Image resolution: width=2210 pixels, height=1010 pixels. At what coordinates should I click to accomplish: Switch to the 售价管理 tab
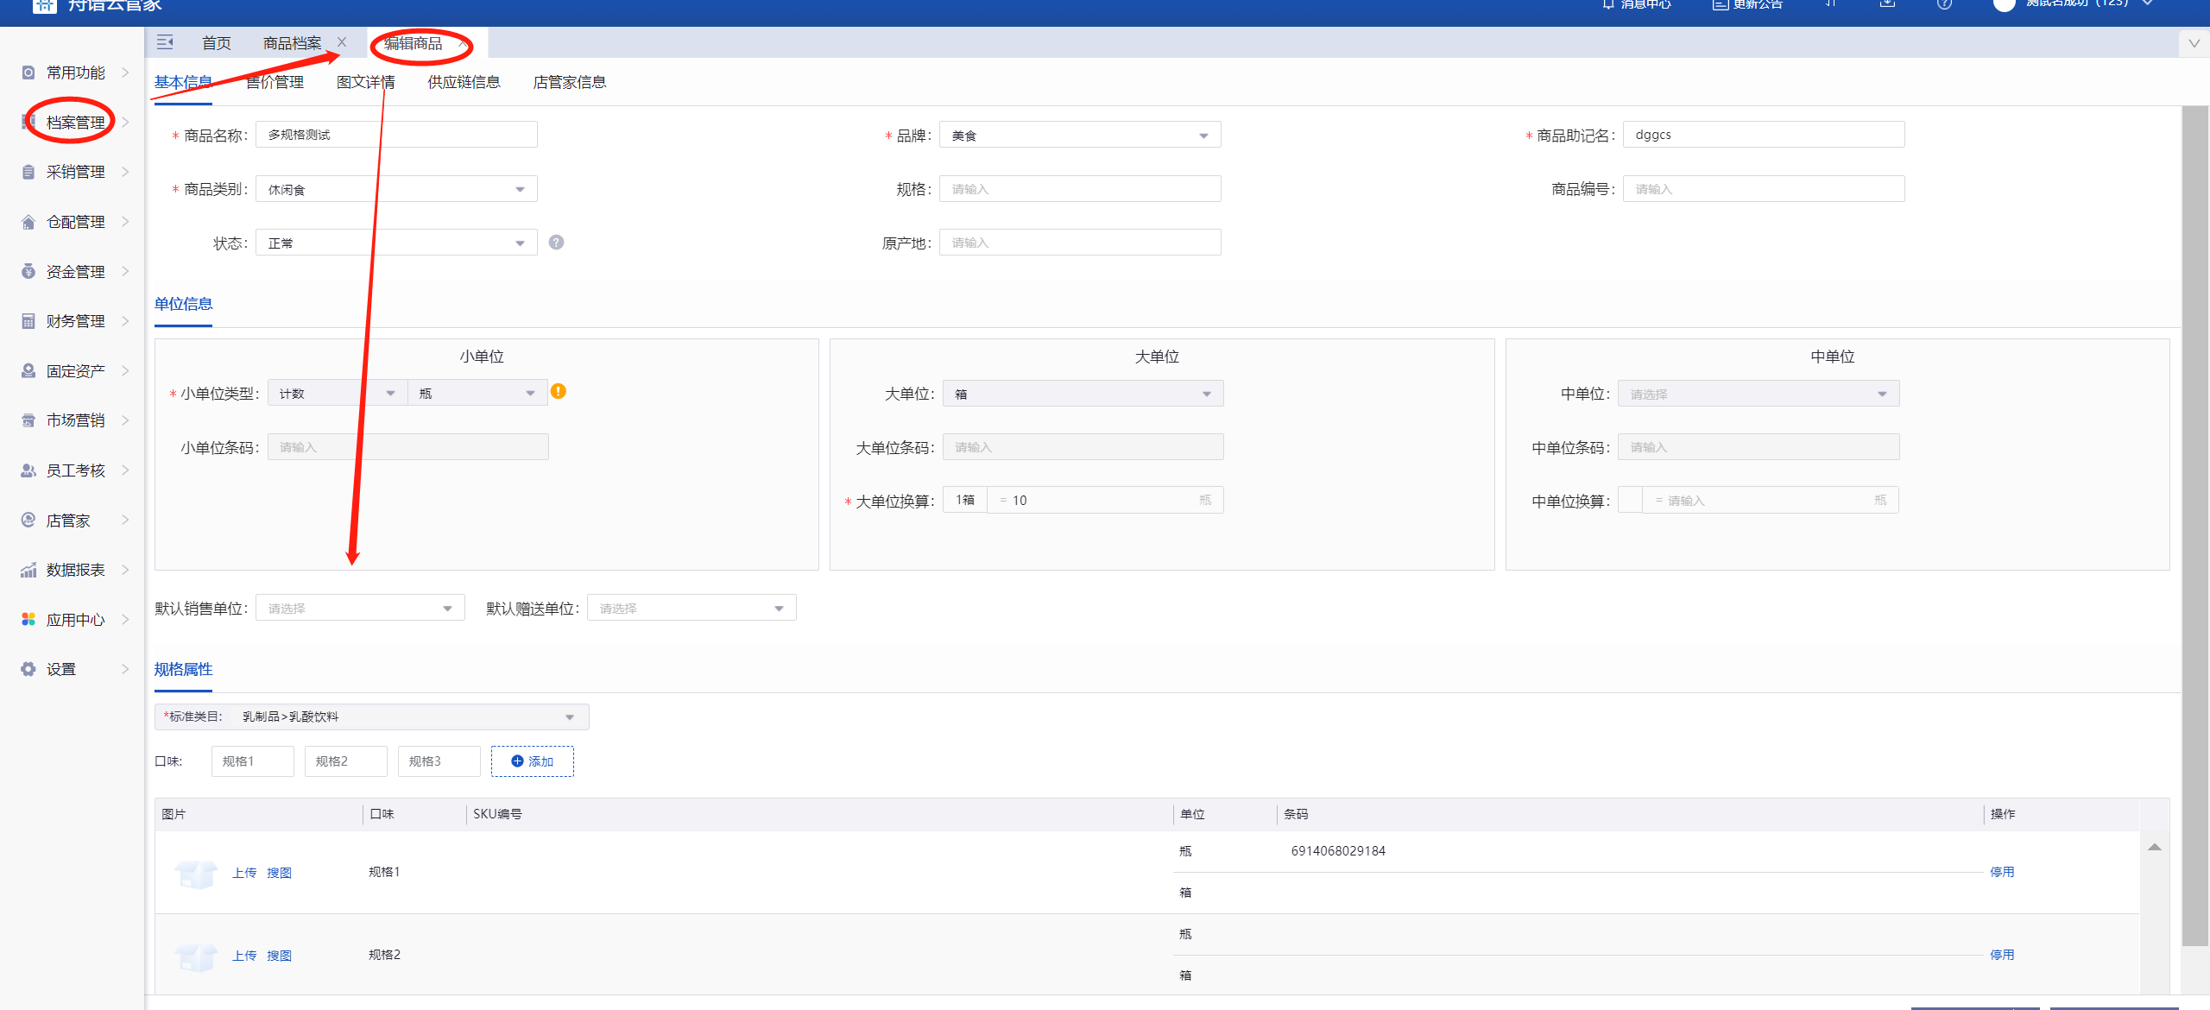click(275, 82)
